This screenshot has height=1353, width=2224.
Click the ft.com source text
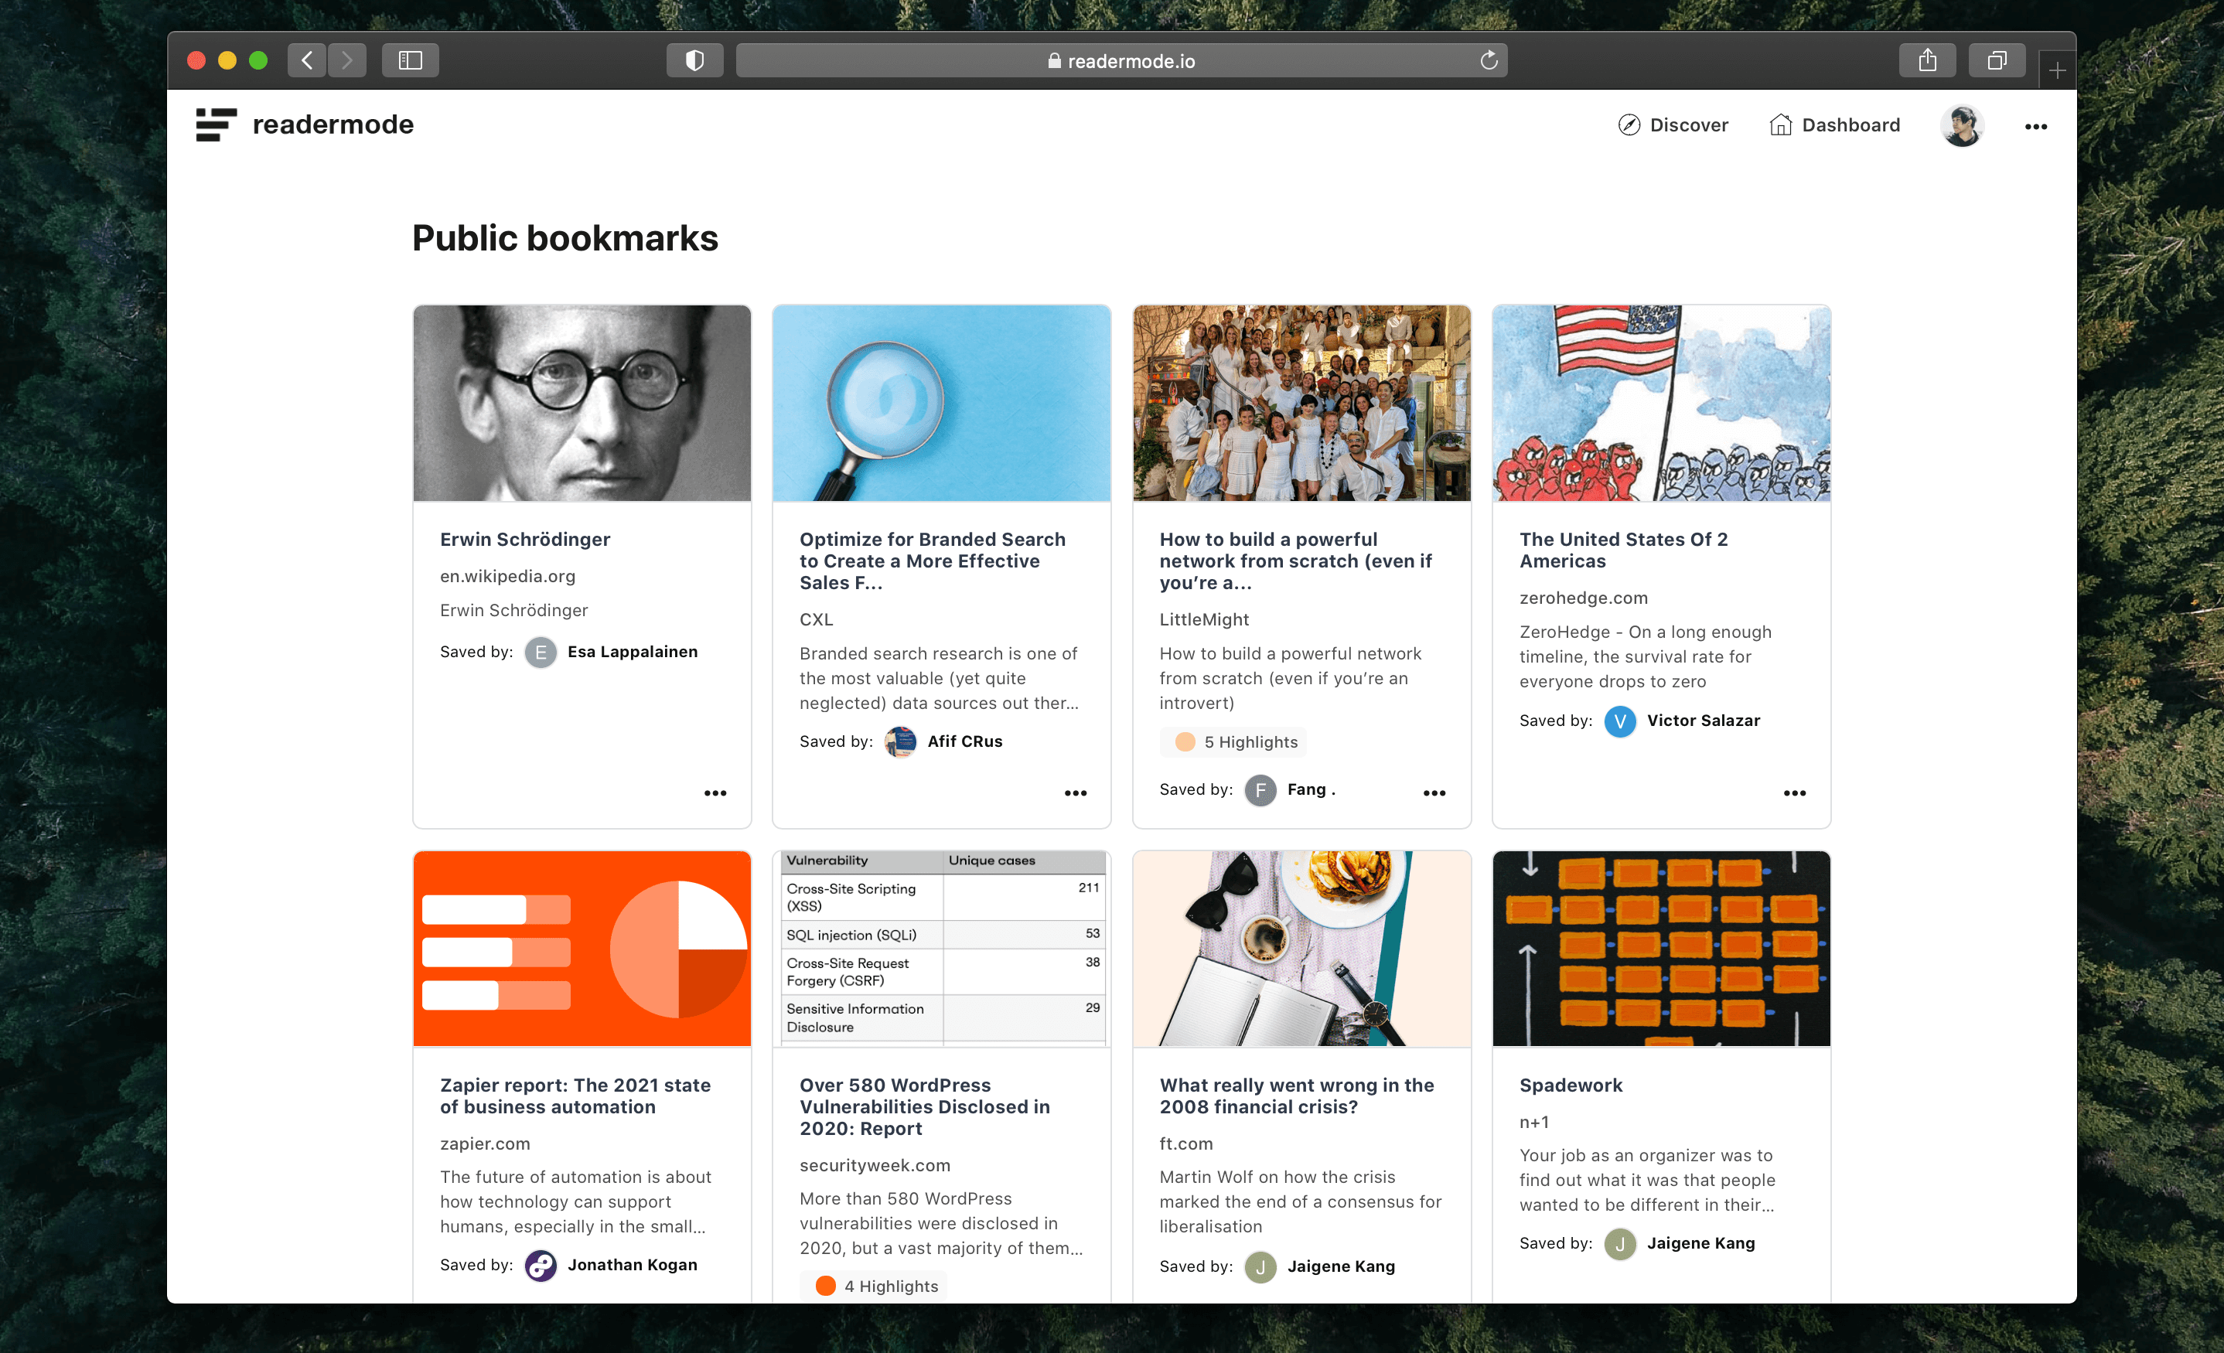(x=1186, y=1143)
